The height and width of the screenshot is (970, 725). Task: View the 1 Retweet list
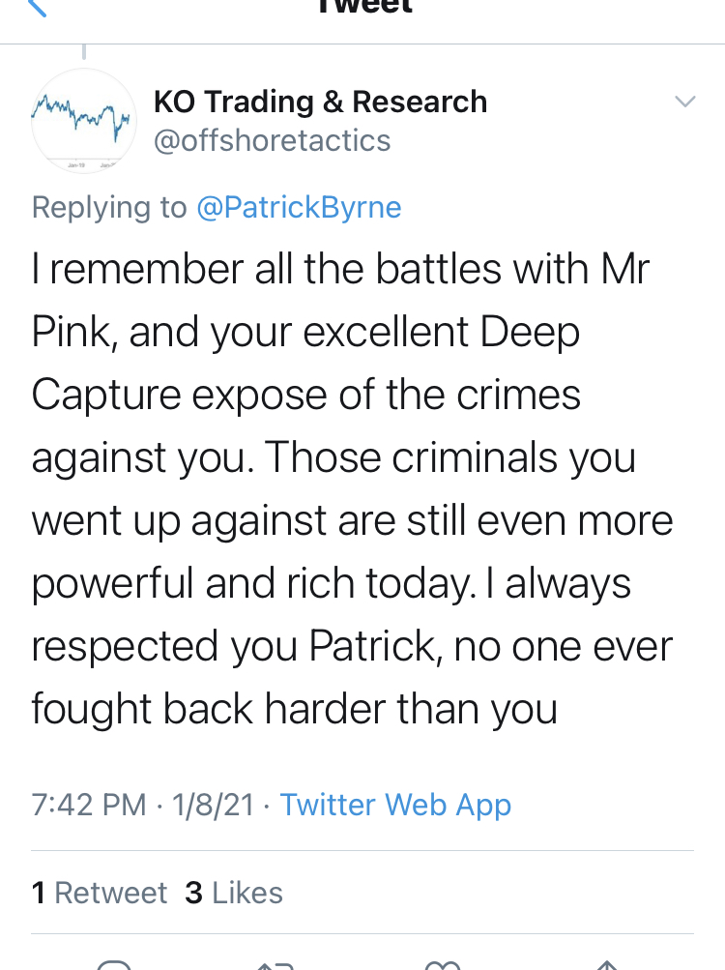pyautogui.click(x=100, y=893)
